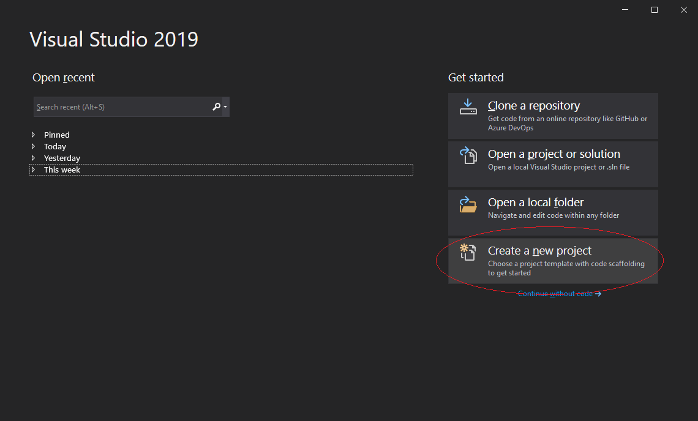698x421 pixels.
Task: Expand the This week group
Action: coord(34,169)
